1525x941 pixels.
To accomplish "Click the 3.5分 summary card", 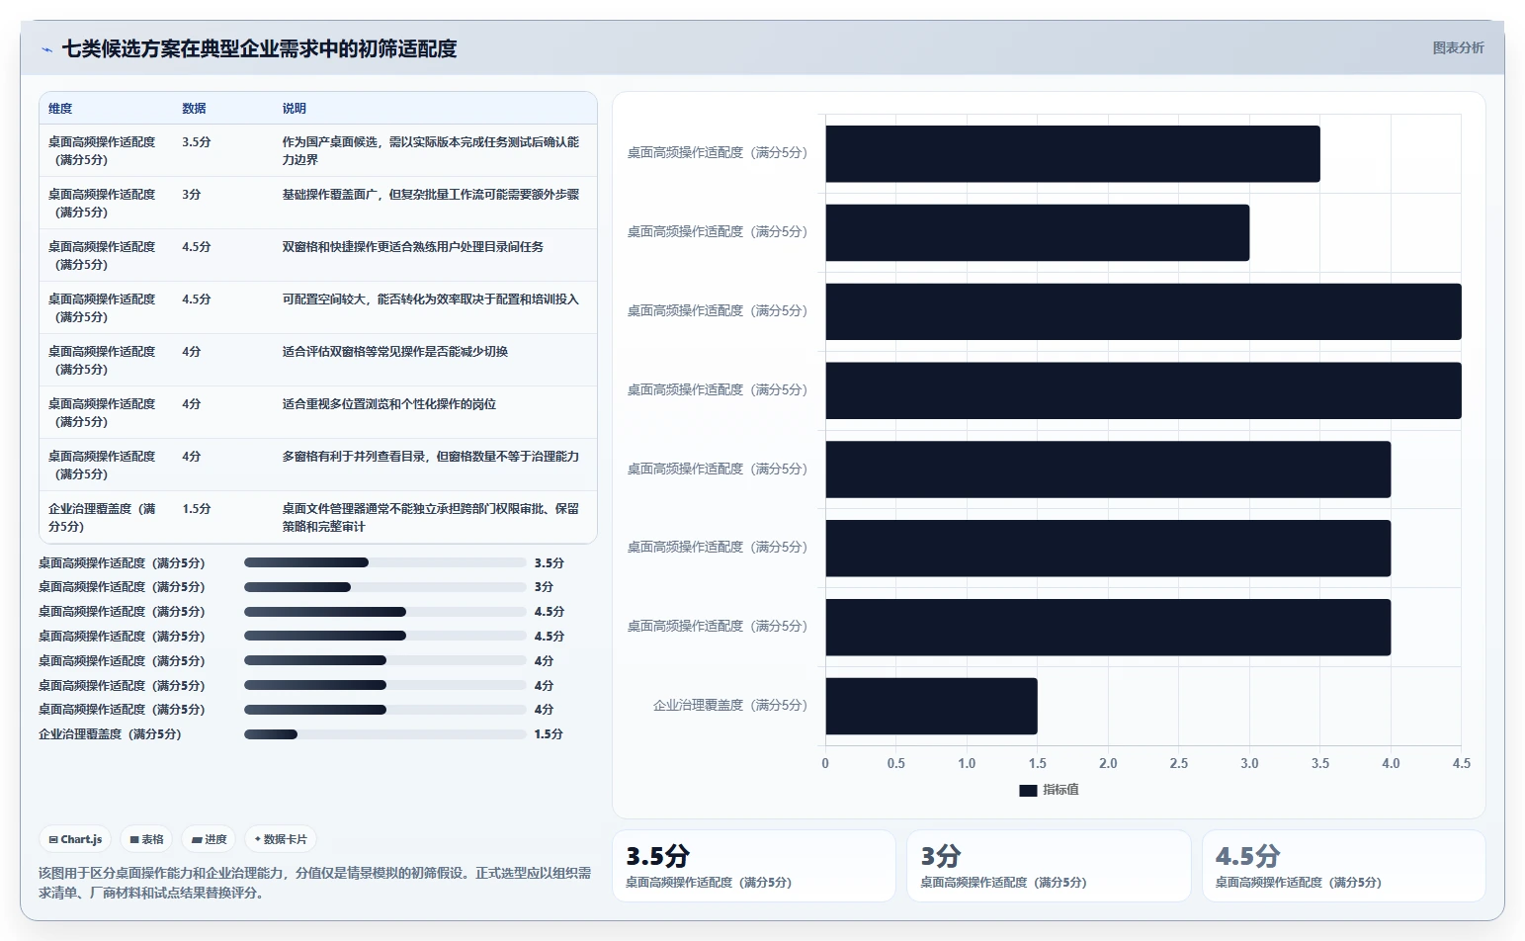I will pyautogui.click(x=754, y=866).
